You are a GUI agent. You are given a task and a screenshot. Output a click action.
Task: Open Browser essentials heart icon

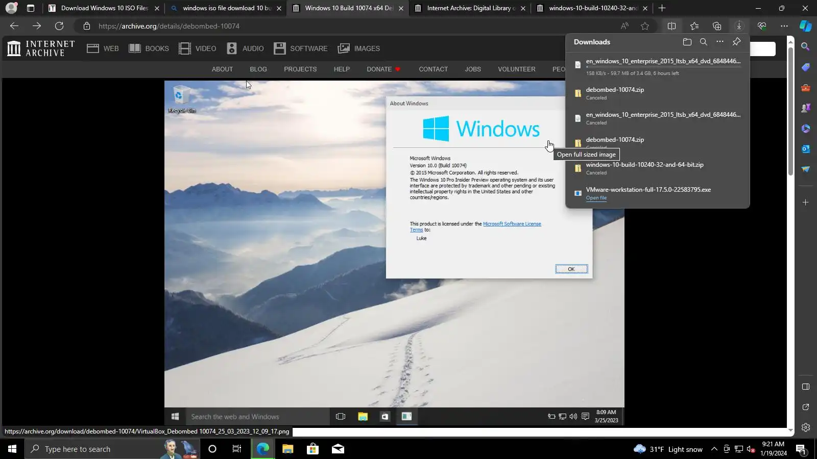coord(762,26)
